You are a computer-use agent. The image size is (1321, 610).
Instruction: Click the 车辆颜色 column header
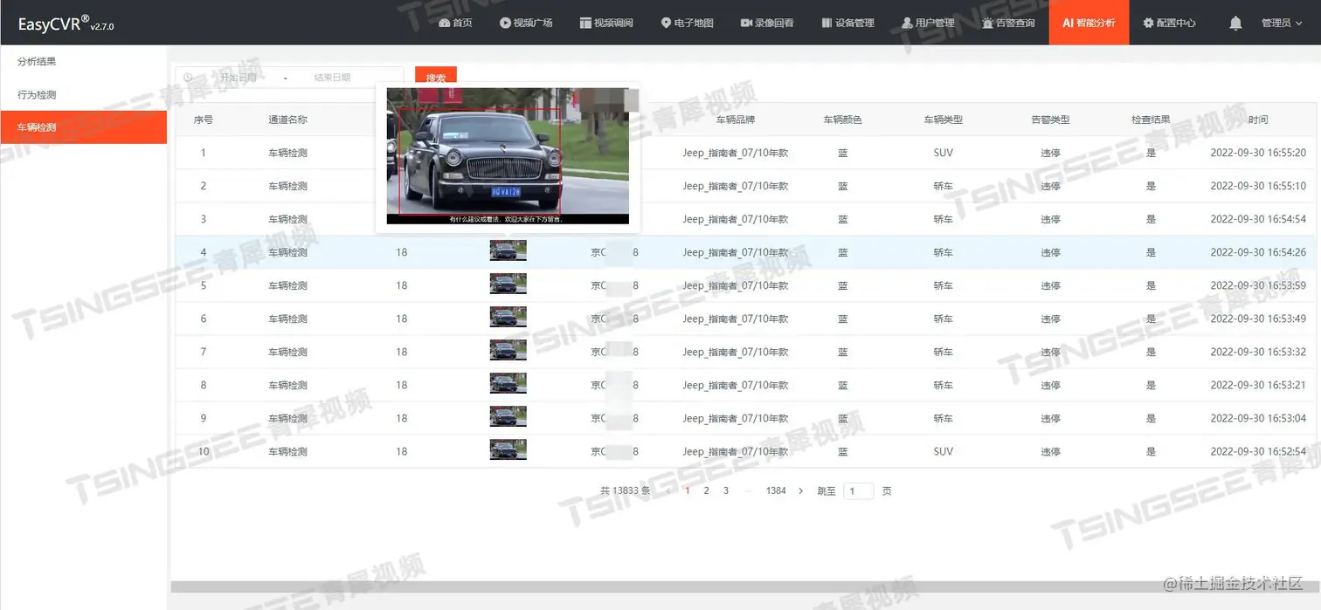842,120
